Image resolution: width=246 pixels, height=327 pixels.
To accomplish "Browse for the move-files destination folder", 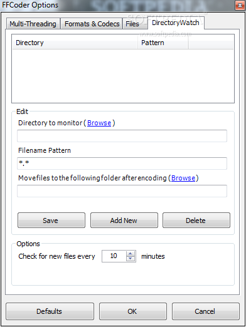I will pyautogui.click(x=183, y=178).
